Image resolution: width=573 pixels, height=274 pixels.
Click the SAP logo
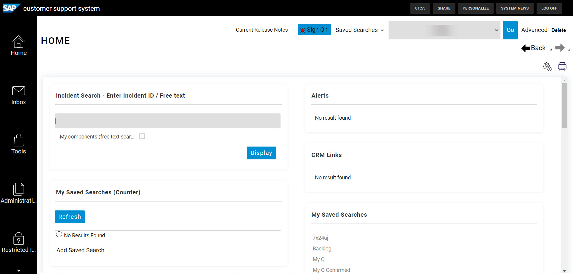click(x=12, y=8)
